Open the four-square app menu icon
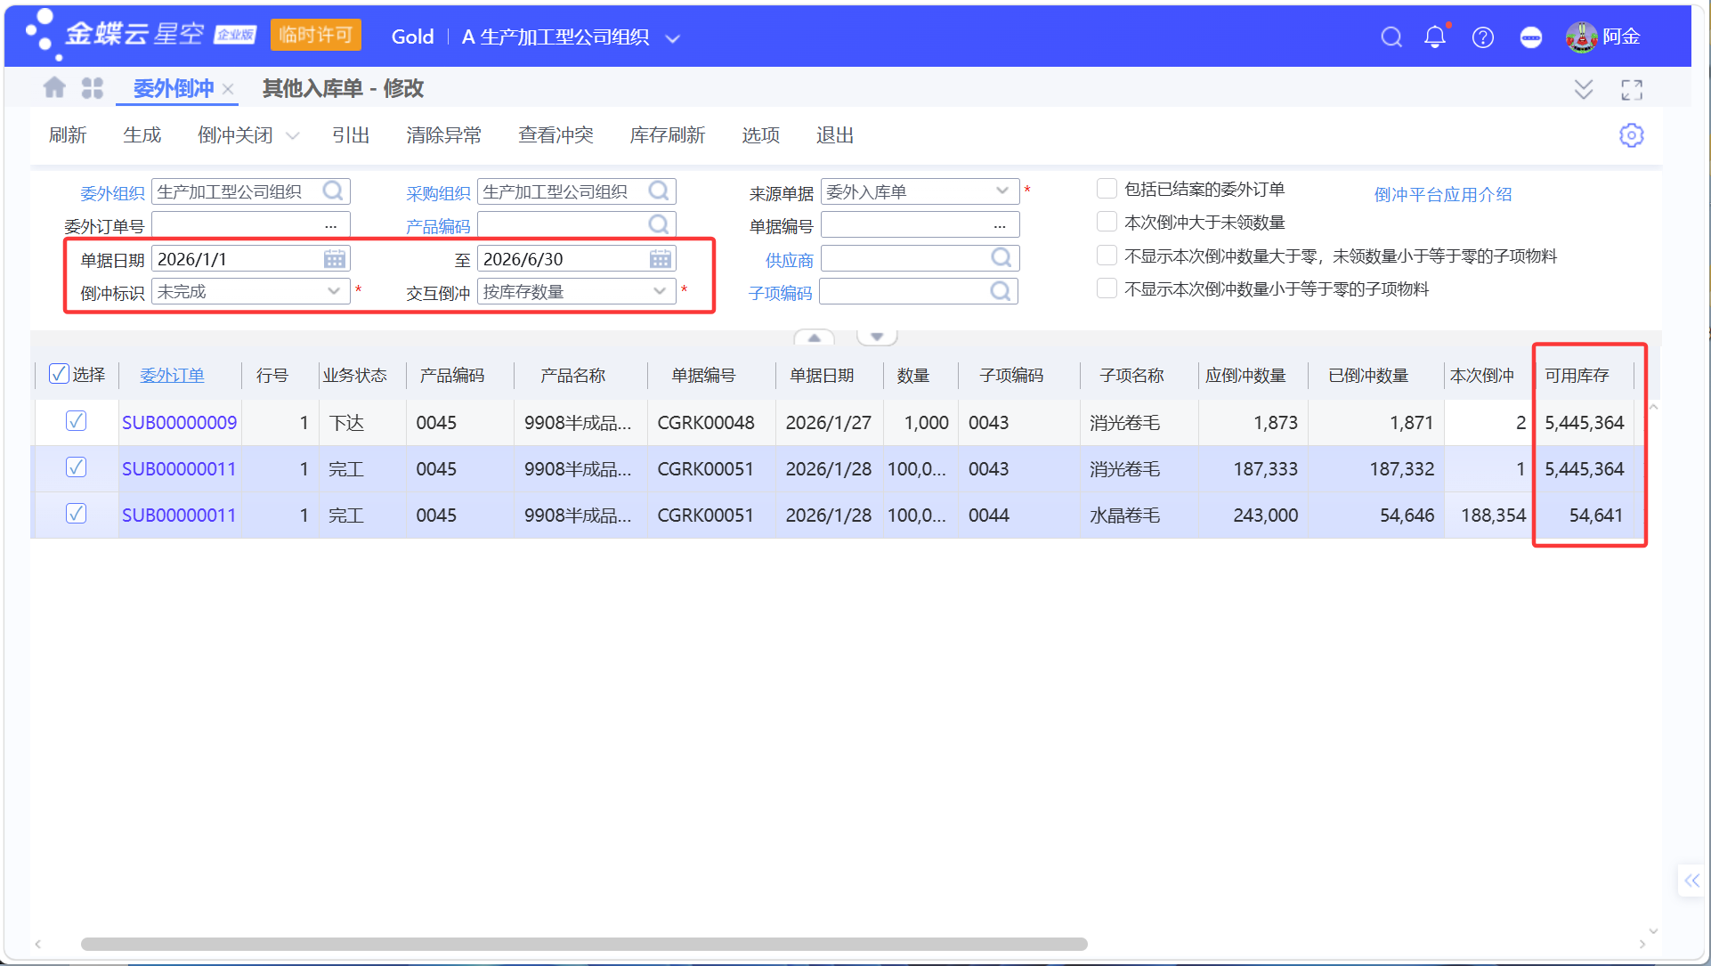The image size is (1711, 966). pyautogui.click(x=93, y=88)
